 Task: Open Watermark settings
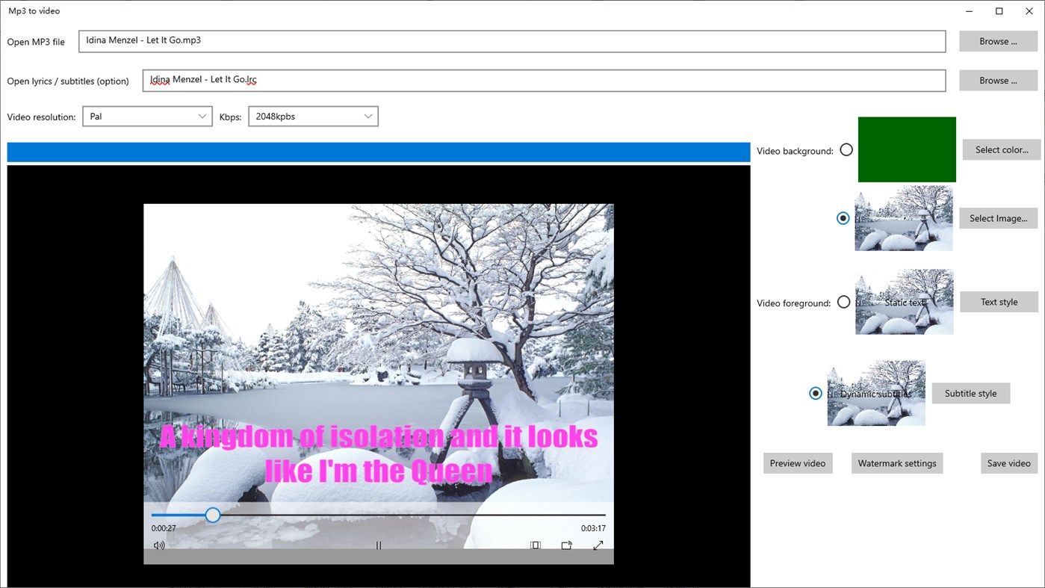click(x=896, y=463)
